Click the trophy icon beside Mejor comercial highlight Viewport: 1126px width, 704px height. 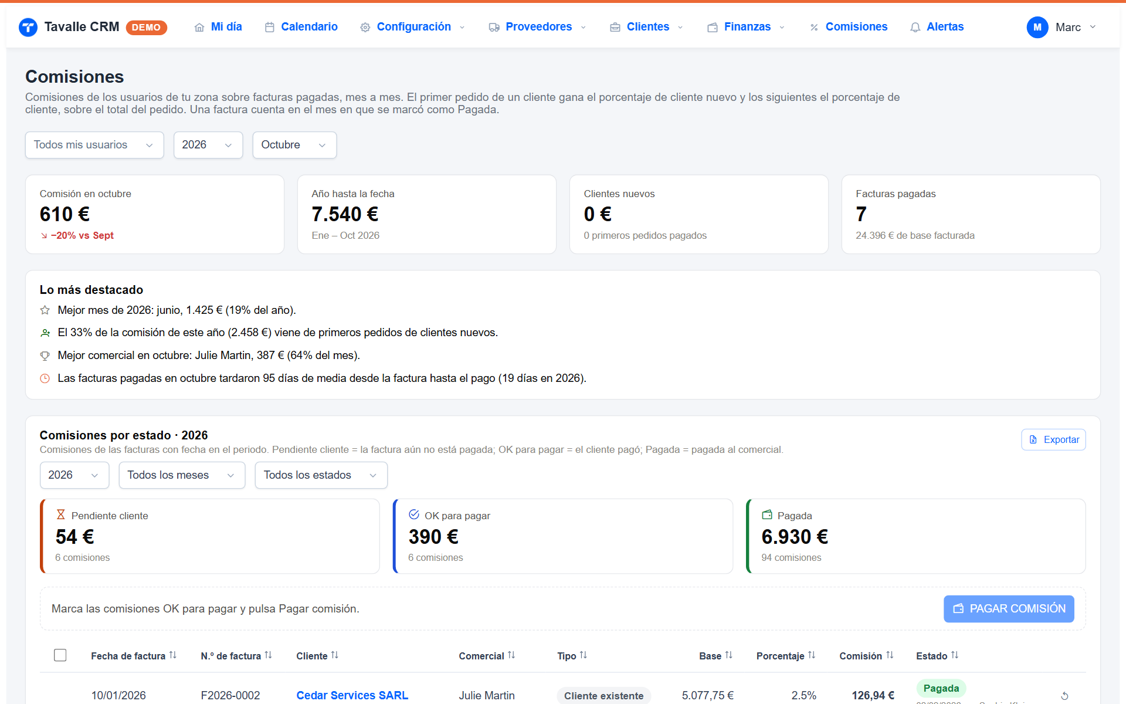[x=45, y=356]
